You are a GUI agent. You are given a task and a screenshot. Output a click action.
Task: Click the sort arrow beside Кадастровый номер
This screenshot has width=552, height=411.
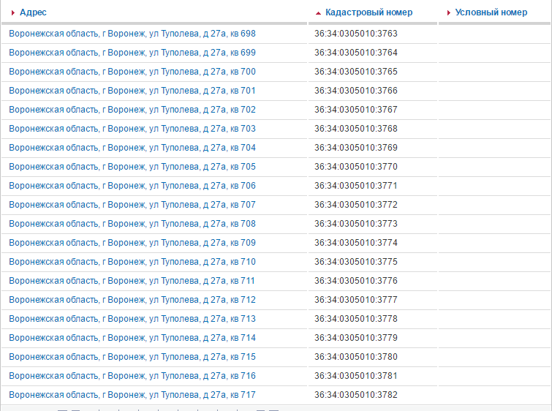(318, 13)
